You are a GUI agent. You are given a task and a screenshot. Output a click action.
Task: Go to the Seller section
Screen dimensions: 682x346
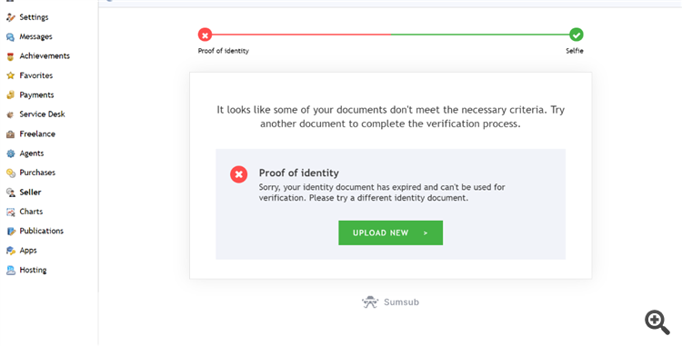30,192
